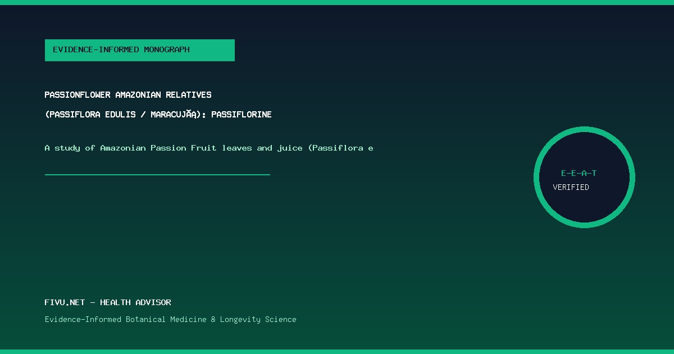674x354 pixels.
Task: Click the Passiflora Edulis Passiflorine subtitle line
Action: point(158,115)
